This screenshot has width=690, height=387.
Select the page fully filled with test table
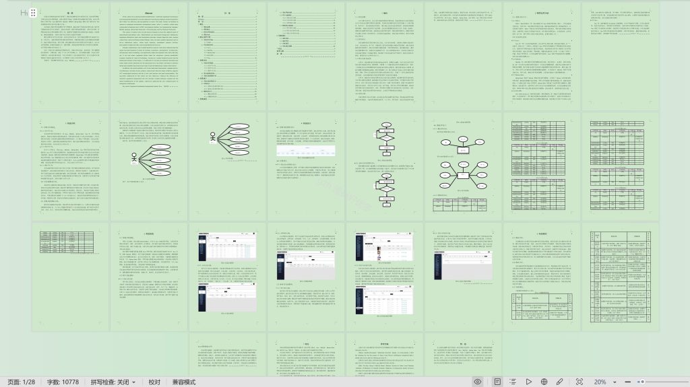tap(621, 277)
